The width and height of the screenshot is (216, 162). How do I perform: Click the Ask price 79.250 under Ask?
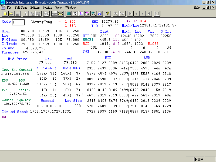[x=70, y=63]
